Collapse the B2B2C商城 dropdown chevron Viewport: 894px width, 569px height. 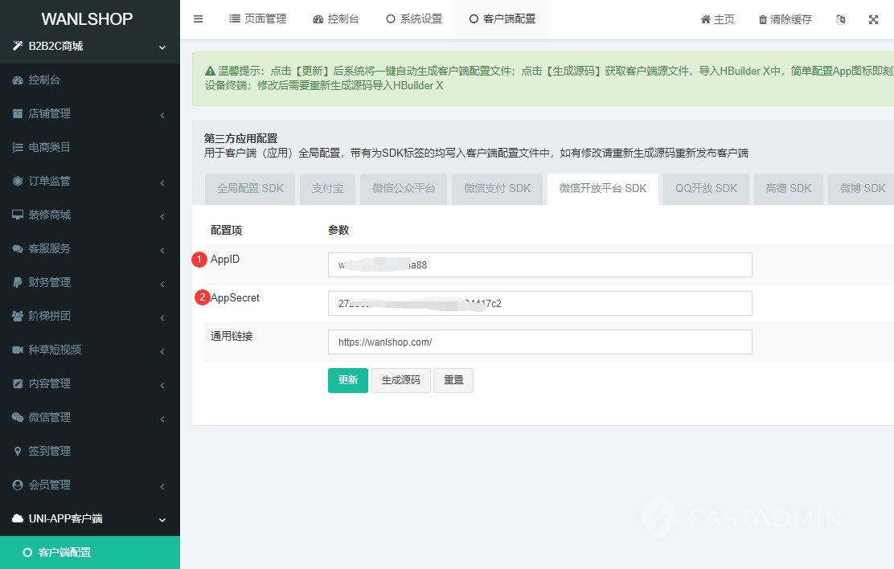(162, 47)
